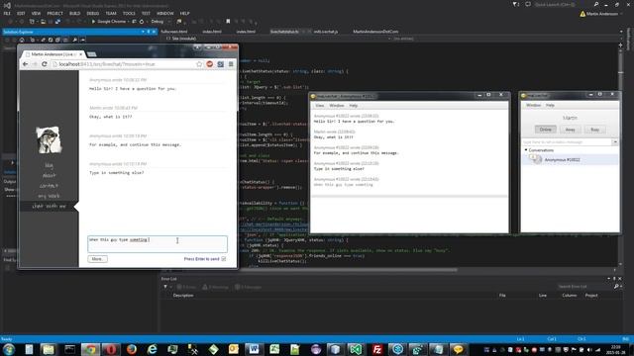Toggle the Press Enter to send checkbox
Screen dimensions: 634x356
tap(224, 259)
